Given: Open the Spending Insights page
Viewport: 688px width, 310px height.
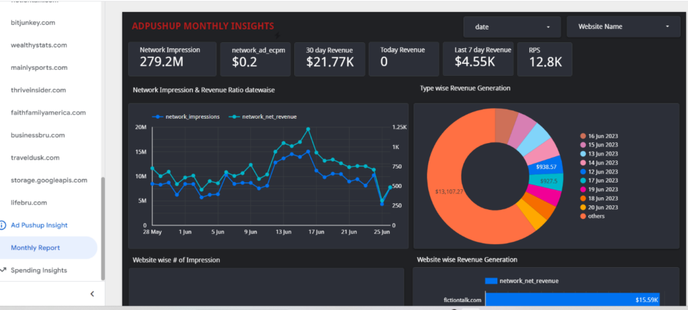Looking at the screenshot, I should click(39, 270).
